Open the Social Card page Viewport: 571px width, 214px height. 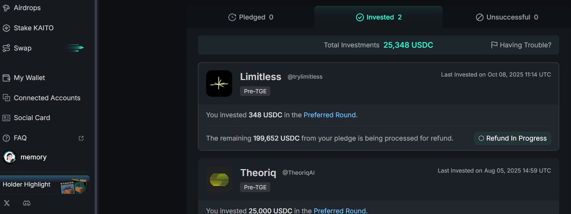coord(31,118)
